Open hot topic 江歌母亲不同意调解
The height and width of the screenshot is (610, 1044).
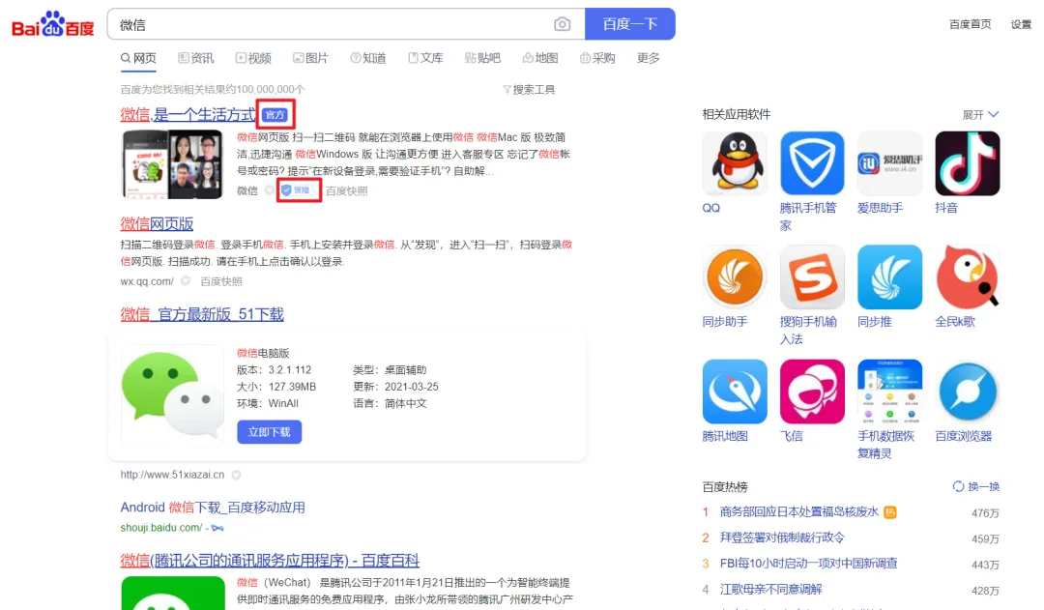point(771,590)
